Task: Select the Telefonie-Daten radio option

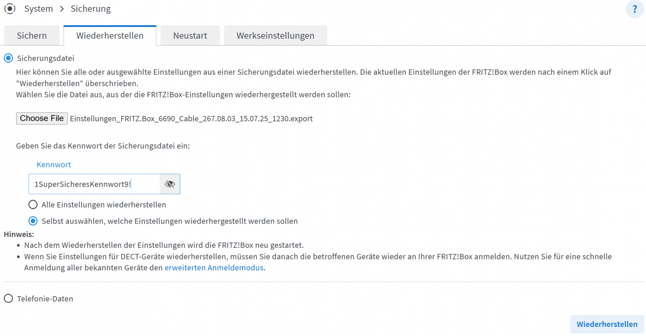Action: [x=9, y=298]
